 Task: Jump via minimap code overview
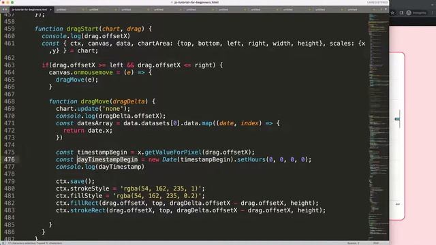[x=378, y=127]
